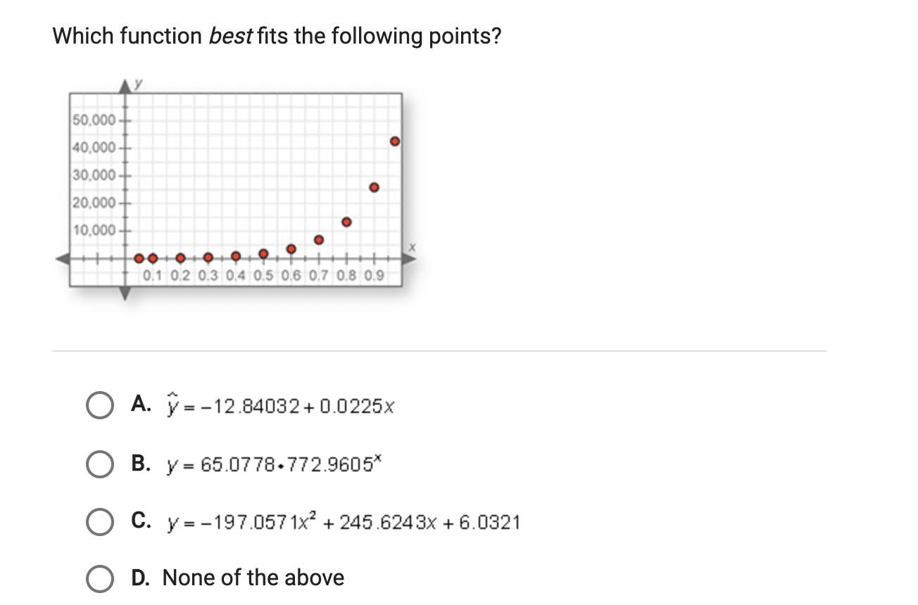Click the 0.5 label on the x-axis
The image size is (918, 605).
click(x=263, y=276)
